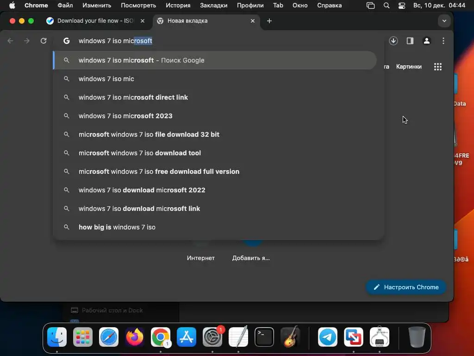This screenshot has width=474, height=356.
Task: Open the Посмотреть menu
Action: (x=138, y=5)
